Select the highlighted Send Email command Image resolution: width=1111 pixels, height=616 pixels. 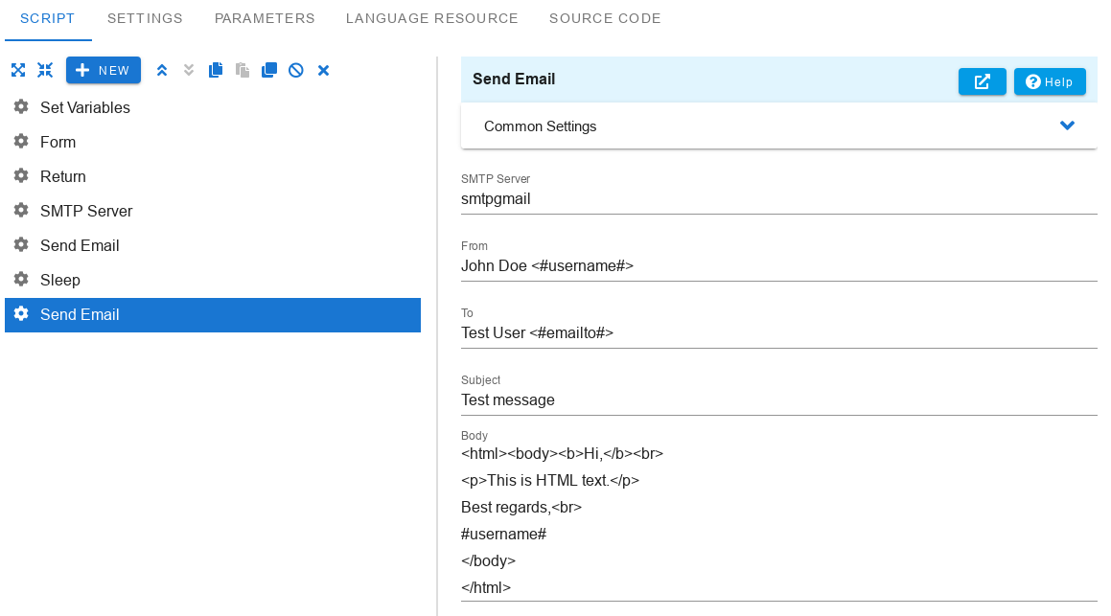coord(213,314)
